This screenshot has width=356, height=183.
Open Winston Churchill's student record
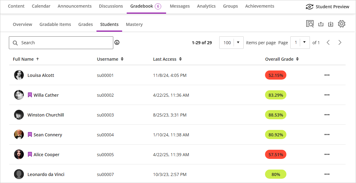(x=45, y=115)
